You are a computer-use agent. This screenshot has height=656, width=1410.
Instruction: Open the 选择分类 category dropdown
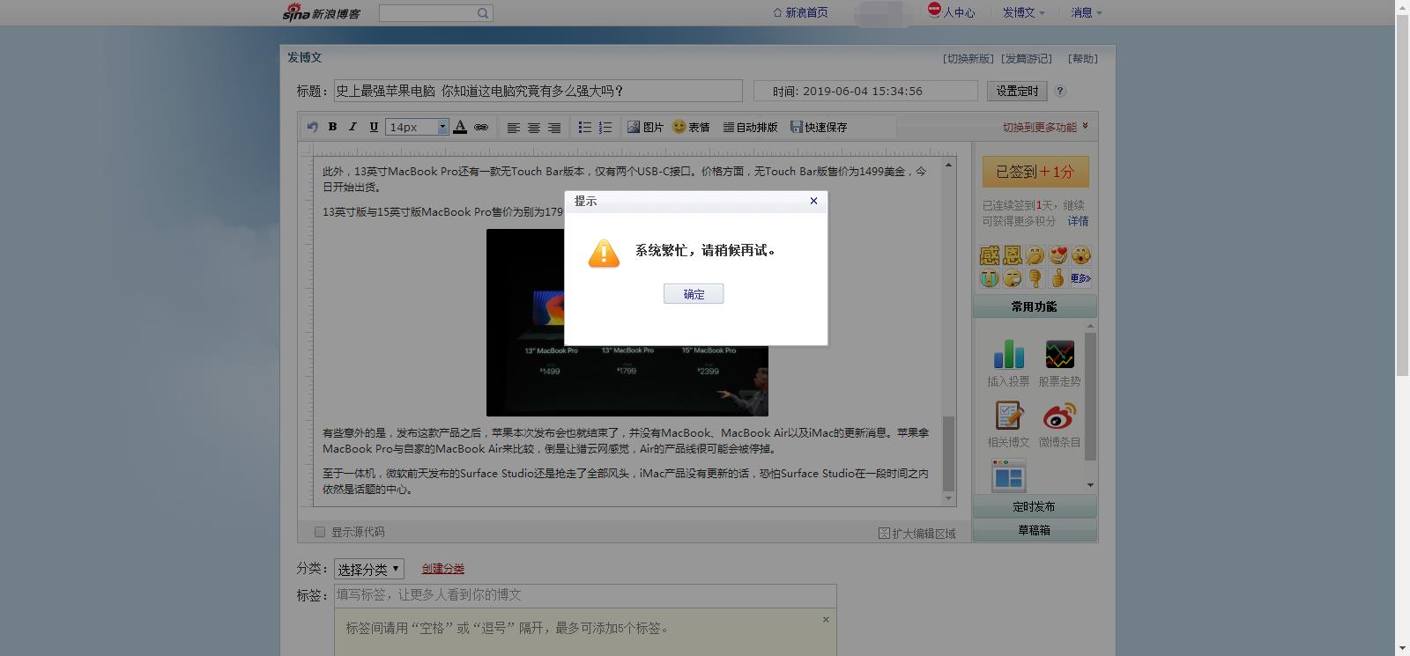[x=368, y=569]
